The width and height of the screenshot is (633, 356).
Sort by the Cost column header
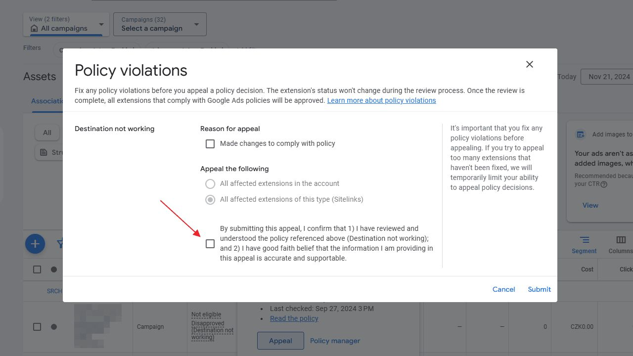(x=587, y=269)
